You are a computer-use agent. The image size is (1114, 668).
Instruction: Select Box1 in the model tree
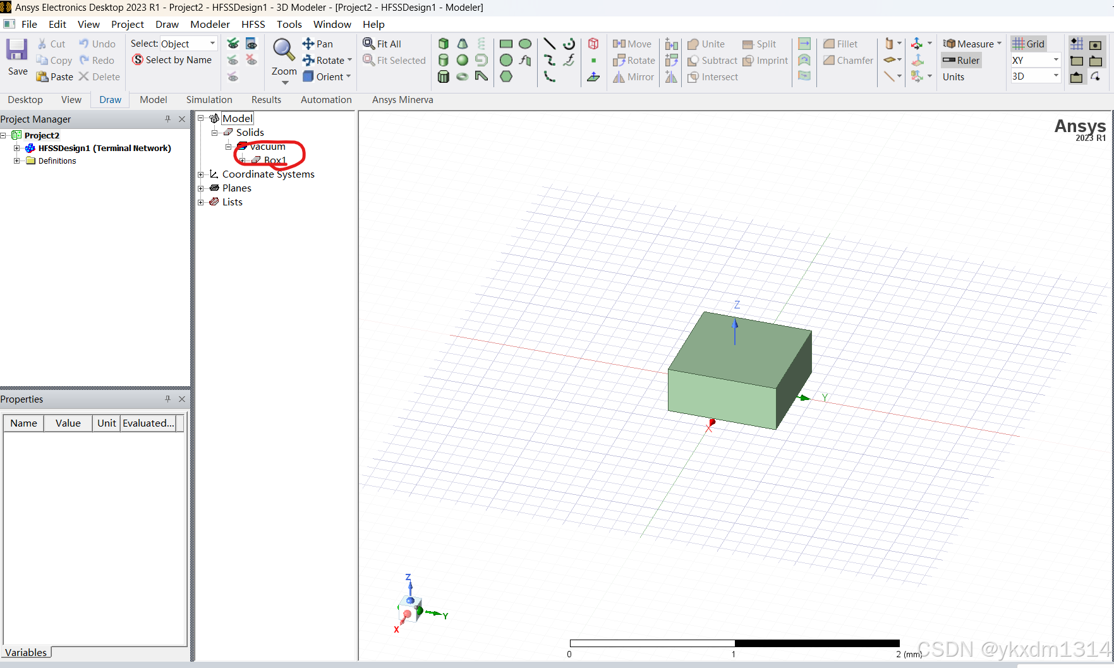pyautogui.click(x=275, y=160)
